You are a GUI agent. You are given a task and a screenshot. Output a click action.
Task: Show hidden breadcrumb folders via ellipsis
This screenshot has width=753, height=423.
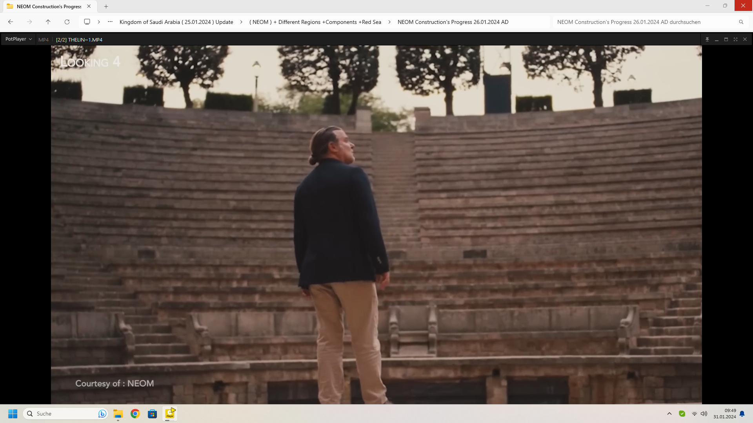pos(110,22)
